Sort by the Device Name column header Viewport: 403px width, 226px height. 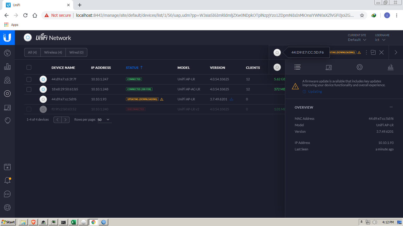pyautogui.click(x=63, y=67)
